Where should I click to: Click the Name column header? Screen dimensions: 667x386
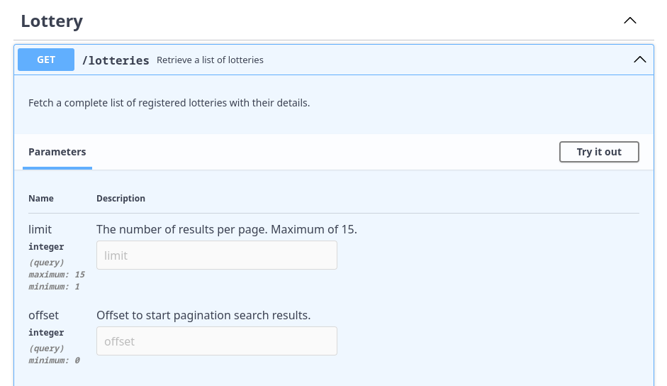pos(41,199)
